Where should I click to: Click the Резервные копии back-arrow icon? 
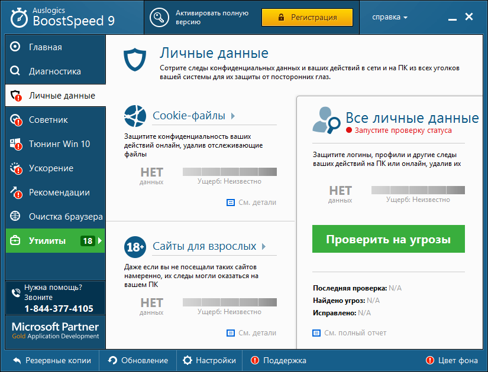coord(17,361)
